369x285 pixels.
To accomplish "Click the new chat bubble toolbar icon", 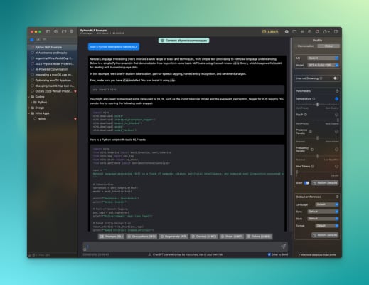I will click(55, 31).
